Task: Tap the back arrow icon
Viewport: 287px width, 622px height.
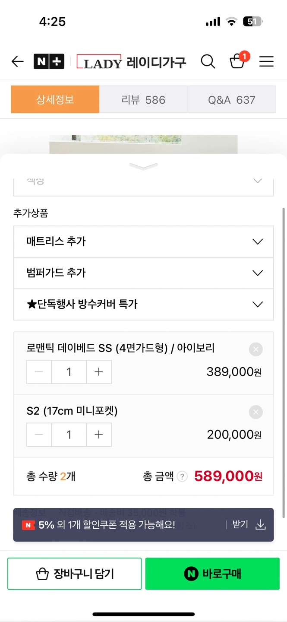Action: (x=17, y=62)
